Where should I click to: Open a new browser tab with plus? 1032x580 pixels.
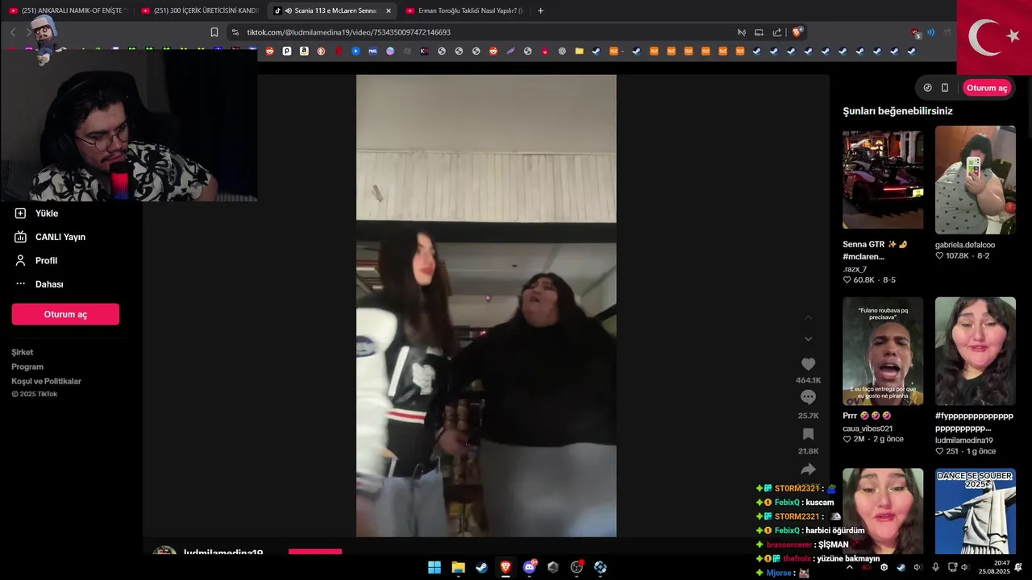[x=540, y=10]
